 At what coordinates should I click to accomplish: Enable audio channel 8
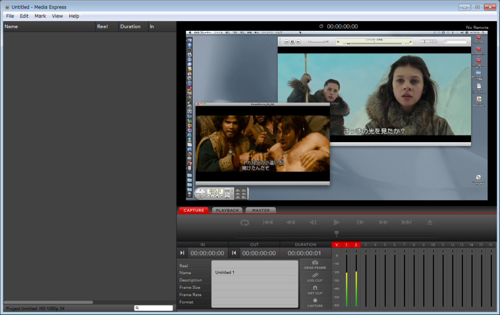414,245
